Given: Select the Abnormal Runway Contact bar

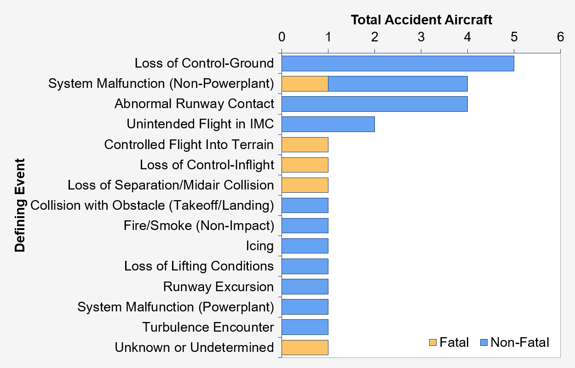Looking at the screenshot, I should pos(374,104).
